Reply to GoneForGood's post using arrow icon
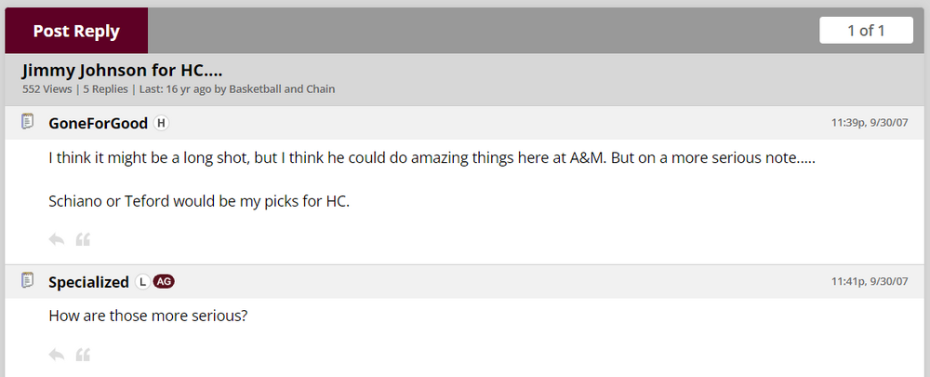The width and height of the screenshot is (930, 377). tap(57, 239)
